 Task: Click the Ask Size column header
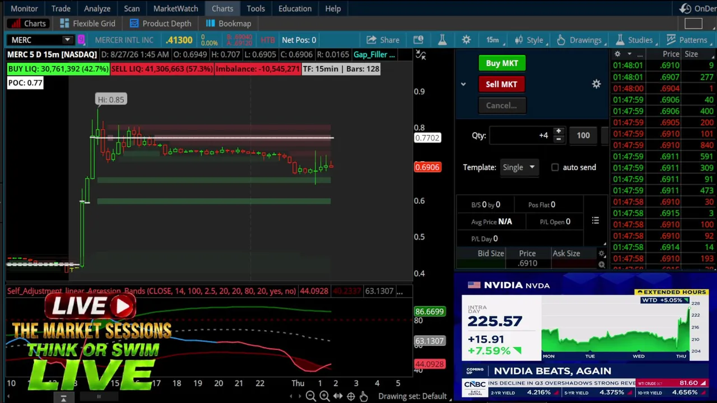(x=566, y=254)
